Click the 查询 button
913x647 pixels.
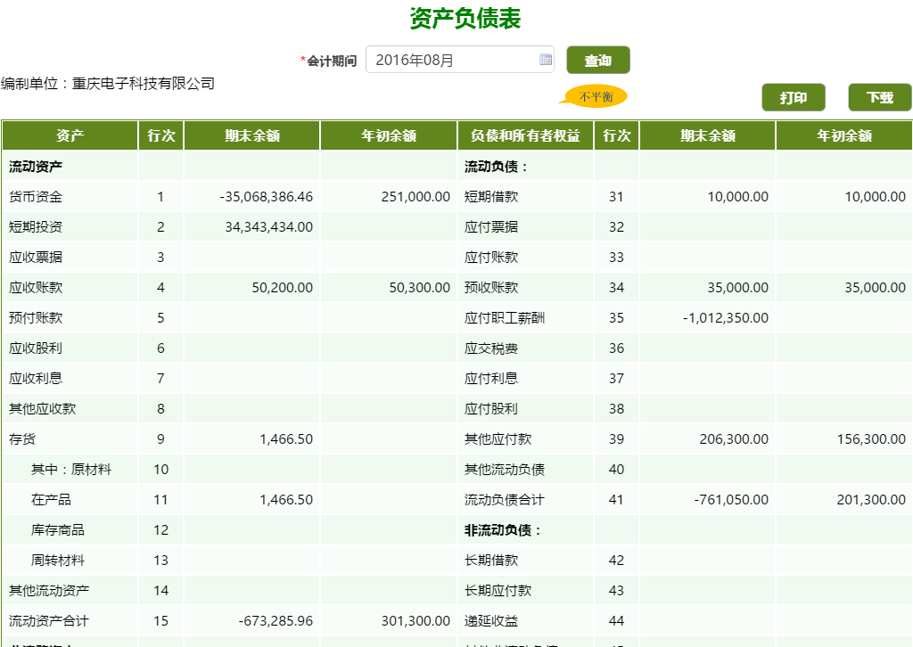pyautogui.click(x=598, y=60)
